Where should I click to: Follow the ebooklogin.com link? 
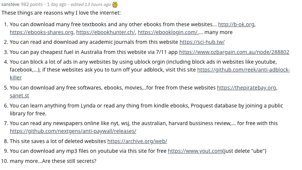pyautogui.click(x=168, y=32)
